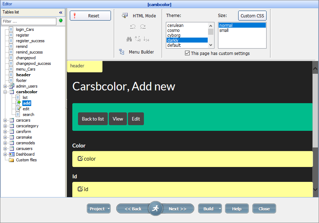Click the edit pencil icon beside color field
Image resolution: width=319 pixels, height=223 pixels.
point(80,159)
